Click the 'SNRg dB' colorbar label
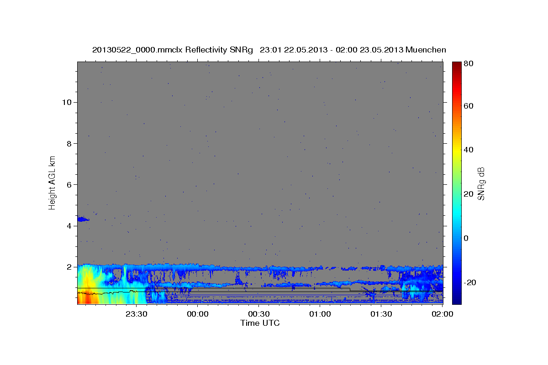The width and height of the screenshot is (548, 365). pyautogui.click(x=481, y=183)
